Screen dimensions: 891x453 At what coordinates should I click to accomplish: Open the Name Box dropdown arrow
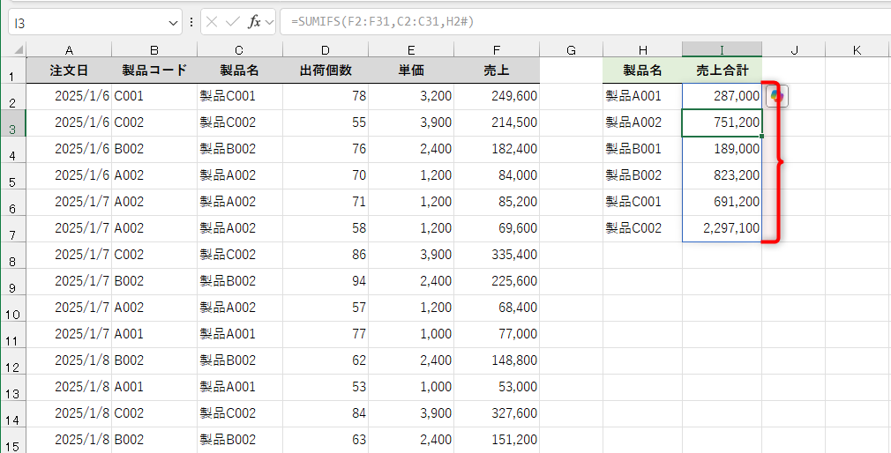[x=173, y=23]
